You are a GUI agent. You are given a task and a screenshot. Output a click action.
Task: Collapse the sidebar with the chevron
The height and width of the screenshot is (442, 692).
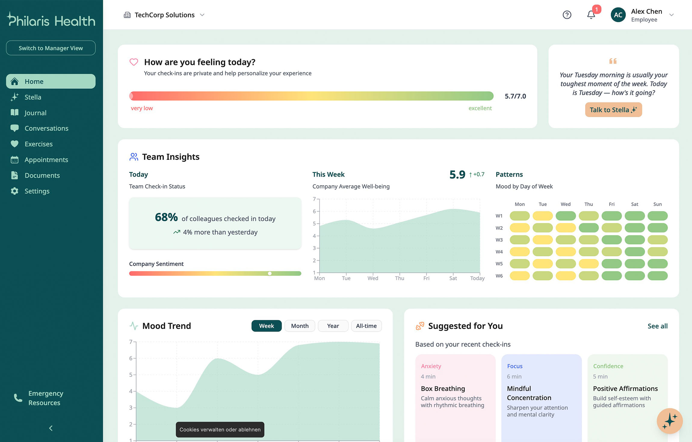51,428
